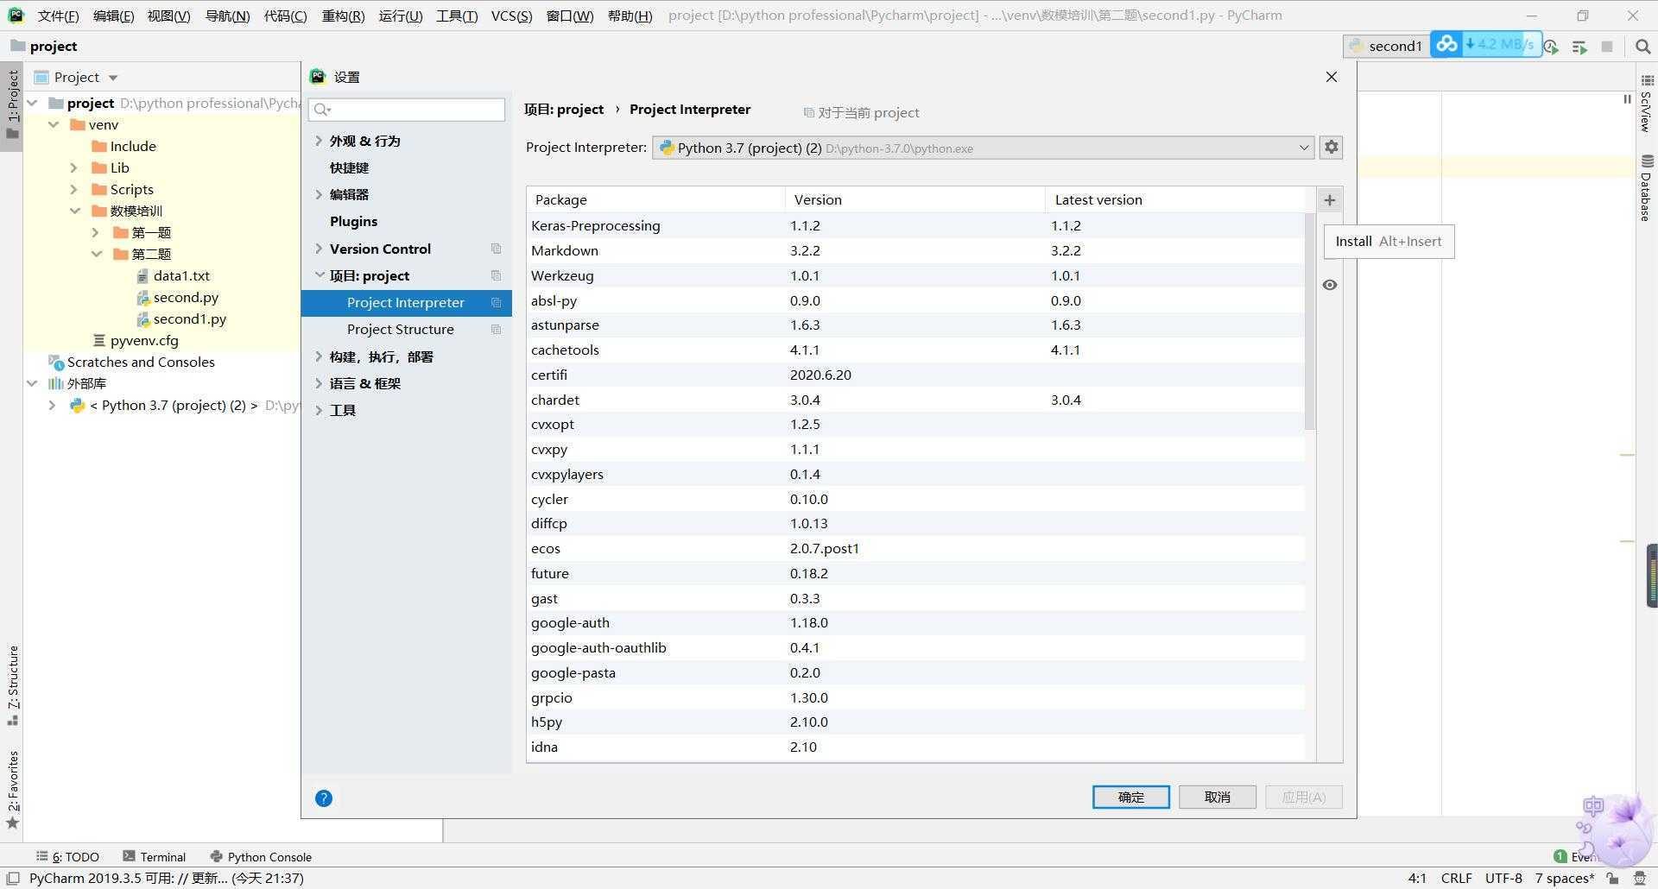Click the Package column header
This screenshot has width=1658, height=889.
(x=655, y=199)
